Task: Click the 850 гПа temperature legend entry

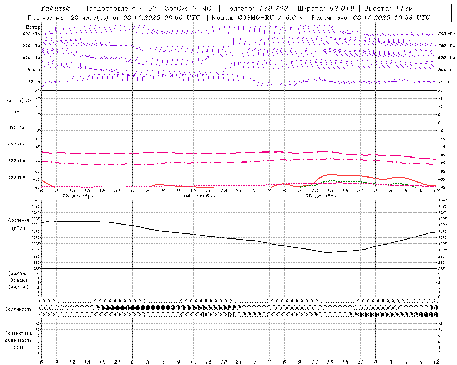Action: [x=17, y=144]
